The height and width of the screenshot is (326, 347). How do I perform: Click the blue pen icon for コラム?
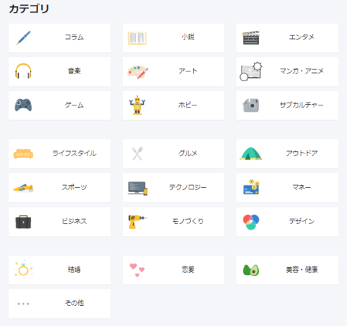click(24, 37)
